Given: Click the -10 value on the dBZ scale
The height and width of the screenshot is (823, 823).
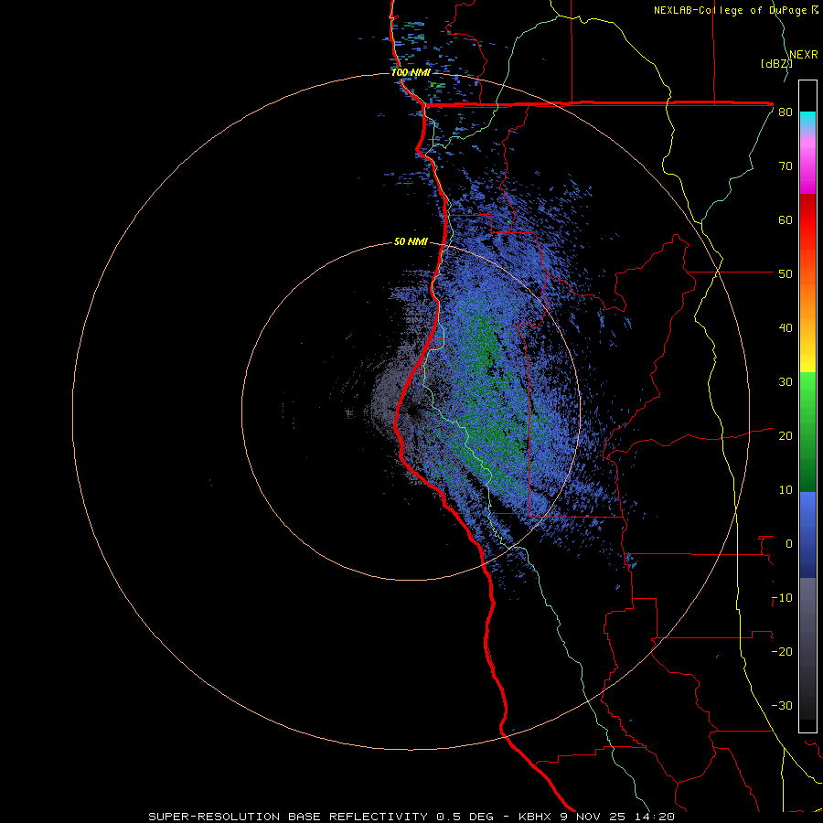Looking at the screenshot, I should (x=782, y=598).
